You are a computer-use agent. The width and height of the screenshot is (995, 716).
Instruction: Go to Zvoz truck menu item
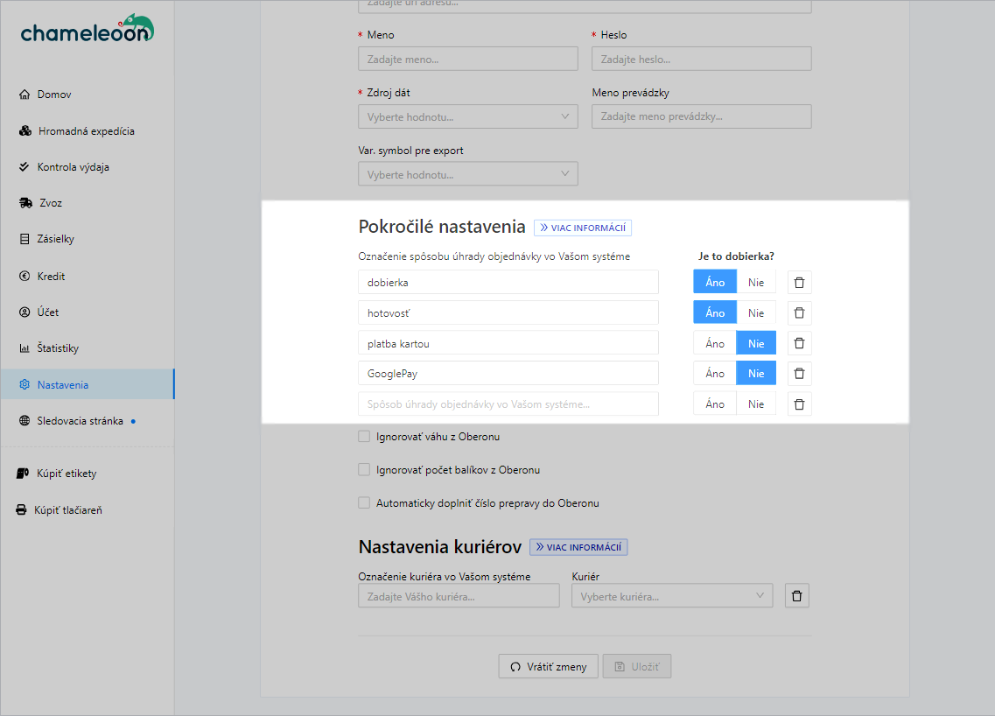point(51,203)
